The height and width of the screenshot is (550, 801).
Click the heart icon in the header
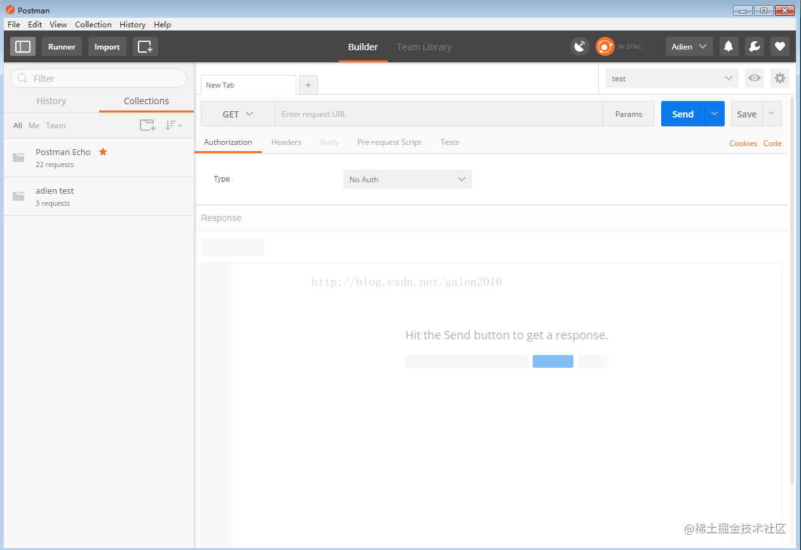(x=779, y=46)
